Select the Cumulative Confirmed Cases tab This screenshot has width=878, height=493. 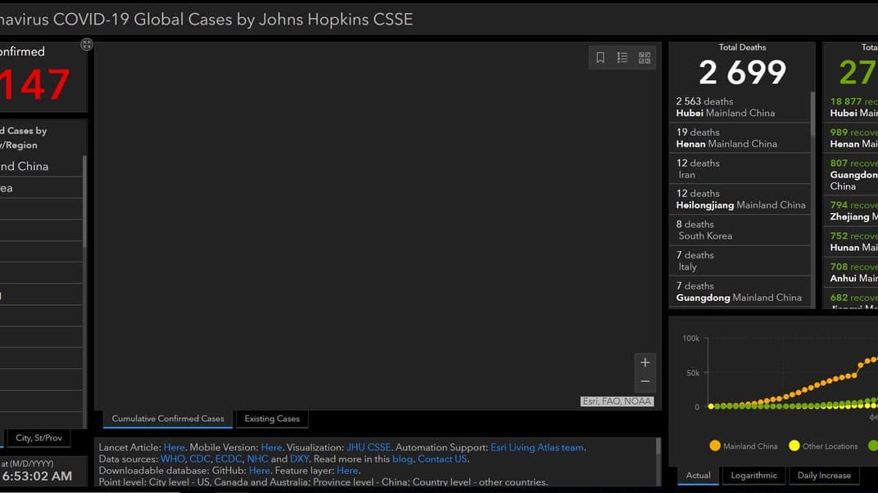168,419
